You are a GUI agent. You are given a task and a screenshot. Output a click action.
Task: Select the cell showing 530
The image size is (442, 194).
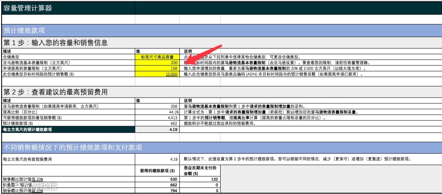coord(157,179)
